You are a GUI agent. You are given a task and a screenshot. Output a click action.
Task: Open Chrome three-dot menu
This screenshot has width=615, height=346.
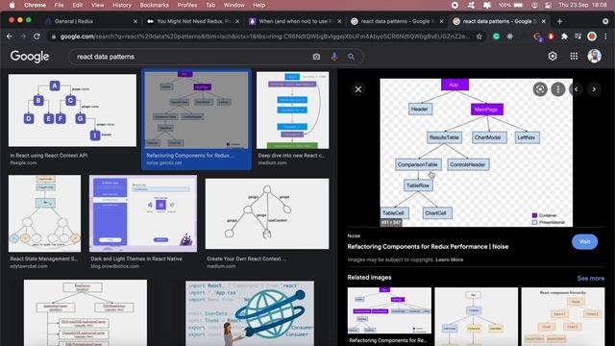(x=605, y=37)
